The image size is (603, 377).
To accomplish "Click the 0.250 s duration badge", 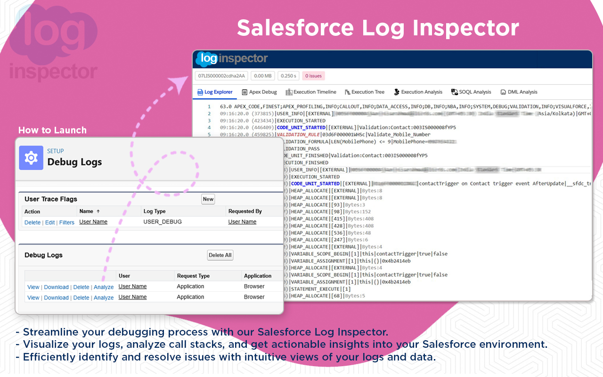I will [x=288, y=75].
